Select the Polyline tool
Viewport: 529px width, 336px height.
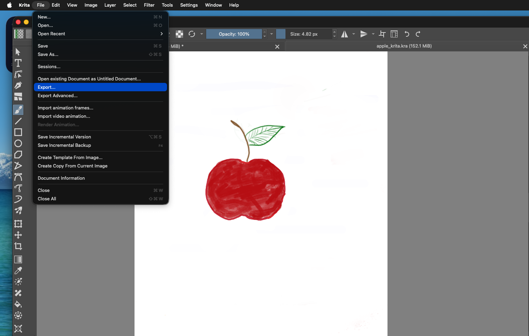pos(18,166)
